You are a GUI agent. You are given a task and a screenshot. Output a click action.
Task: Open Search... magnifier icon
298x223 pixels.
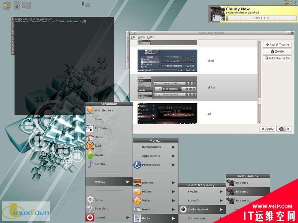(90, 208)
